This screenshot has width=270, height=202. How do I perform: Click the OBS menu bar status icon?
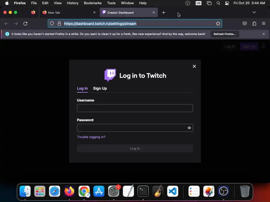[x=188, y=3]
